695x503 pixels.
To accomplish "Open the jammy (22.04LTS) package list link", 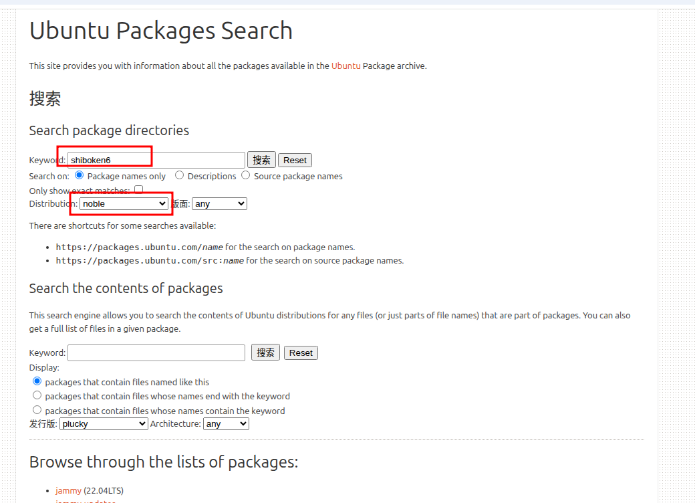I will point(68,490).
